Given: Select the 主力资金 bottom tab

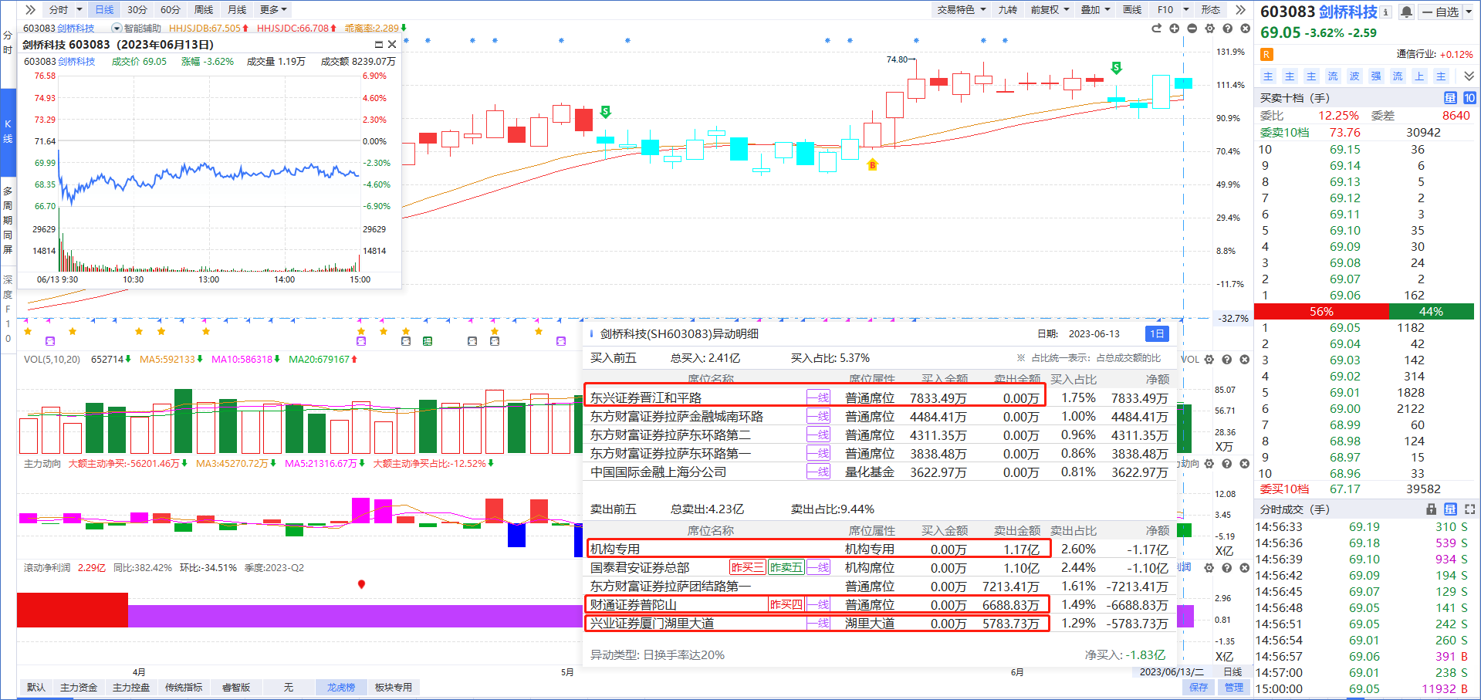Looking at the screenshot, I should (79, 688).
